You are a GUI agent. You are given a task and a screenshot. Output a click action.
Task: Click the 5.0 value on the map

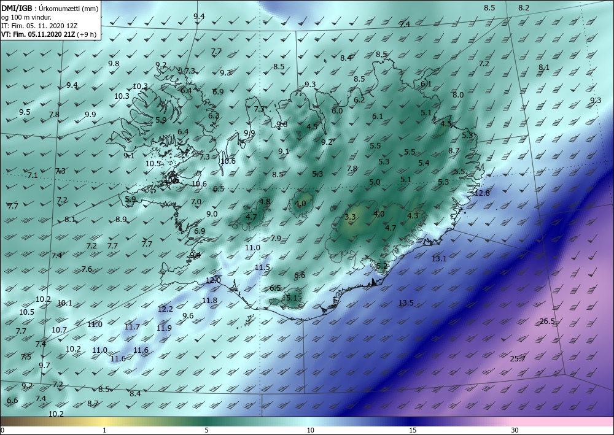click(x=375, y=182)
